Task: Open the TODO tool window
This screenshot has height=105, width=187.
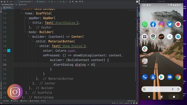Action: coord(6,101)
